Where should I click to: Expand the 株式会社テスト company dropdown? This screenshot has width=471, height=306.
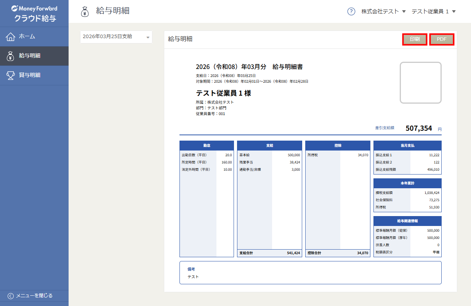(x=383, y=11)
